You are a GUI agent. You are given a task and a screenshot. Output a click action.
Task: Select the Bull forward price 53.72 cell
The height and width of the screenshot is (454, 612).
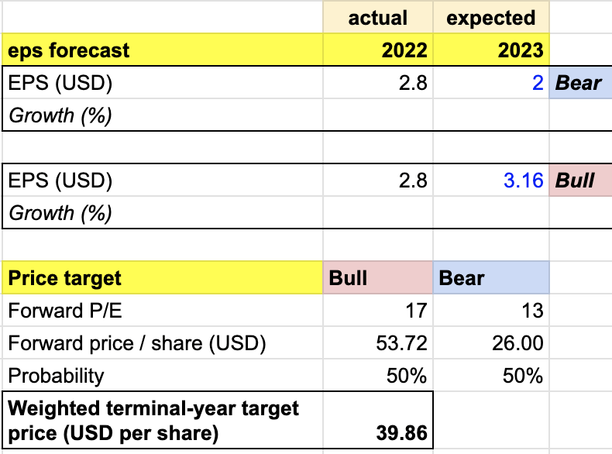click(x=378, y=343)
